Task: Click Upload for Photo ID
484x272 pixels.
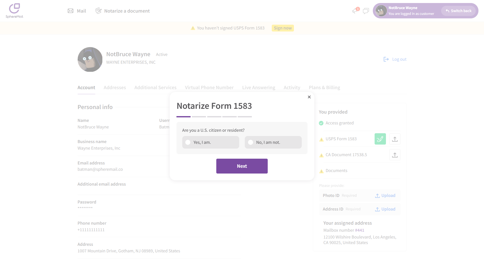Action: (385, 195)
